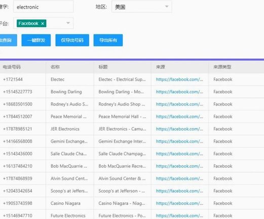The width and height of the screenshot is (264, 219).
Task: Open the facebook link for Salle Claude Champagne
Action: click(x=179, y=154)
